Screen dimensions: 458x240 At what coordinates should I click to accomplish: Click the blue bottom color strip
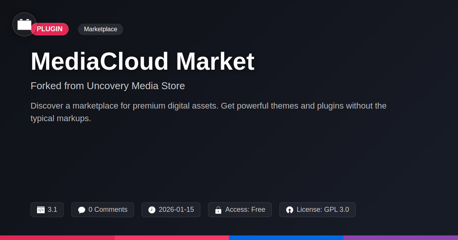[x=286, y=237]
